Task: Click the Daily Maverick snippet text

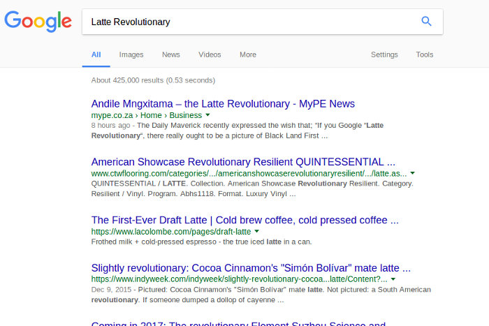Action: pyautogui.click(x=238, y=131)
